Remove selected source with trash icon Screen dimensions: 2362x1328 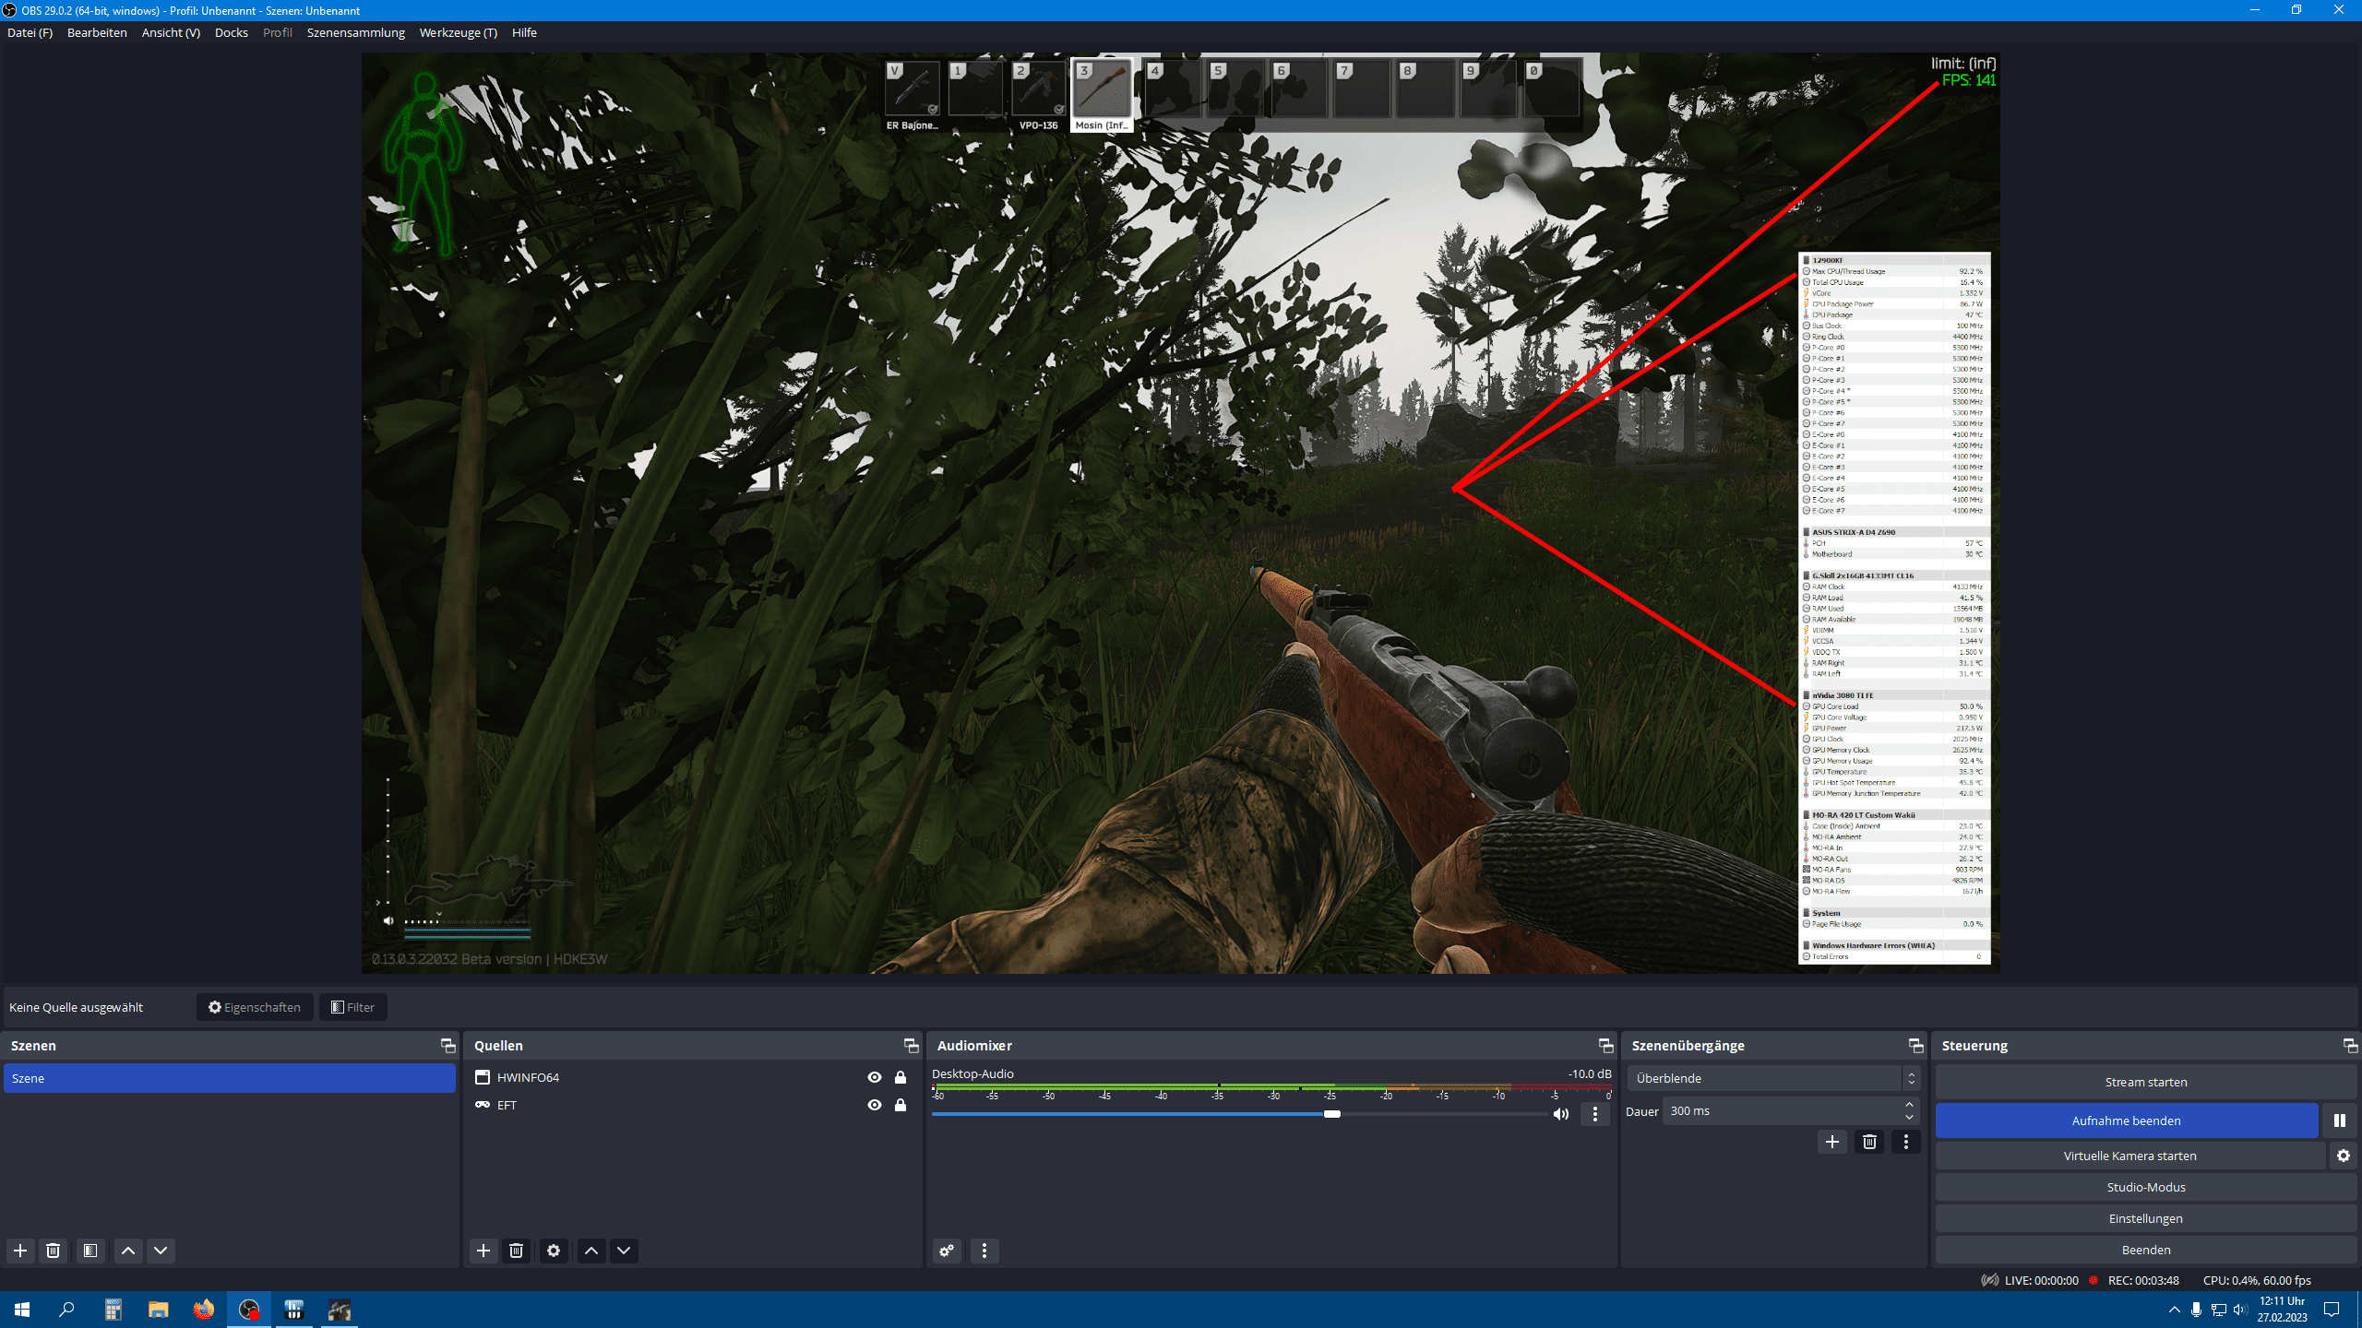point(517,1251)
